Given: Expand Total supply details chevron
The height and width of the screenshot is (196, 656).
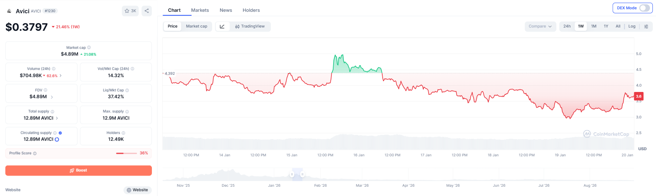Looking at the screenshot, I should [57, 118].
